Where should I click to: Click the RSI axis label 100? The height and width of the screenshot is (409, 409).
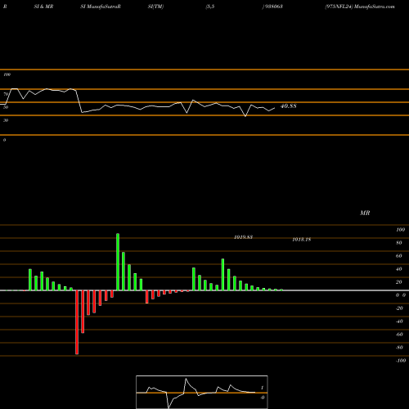7,74
